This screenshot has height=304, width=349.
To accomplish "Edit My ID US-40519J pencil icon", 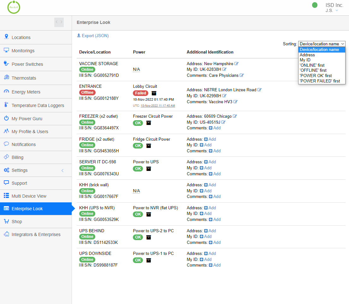I will pyautogui.click(x=223, y=122).
